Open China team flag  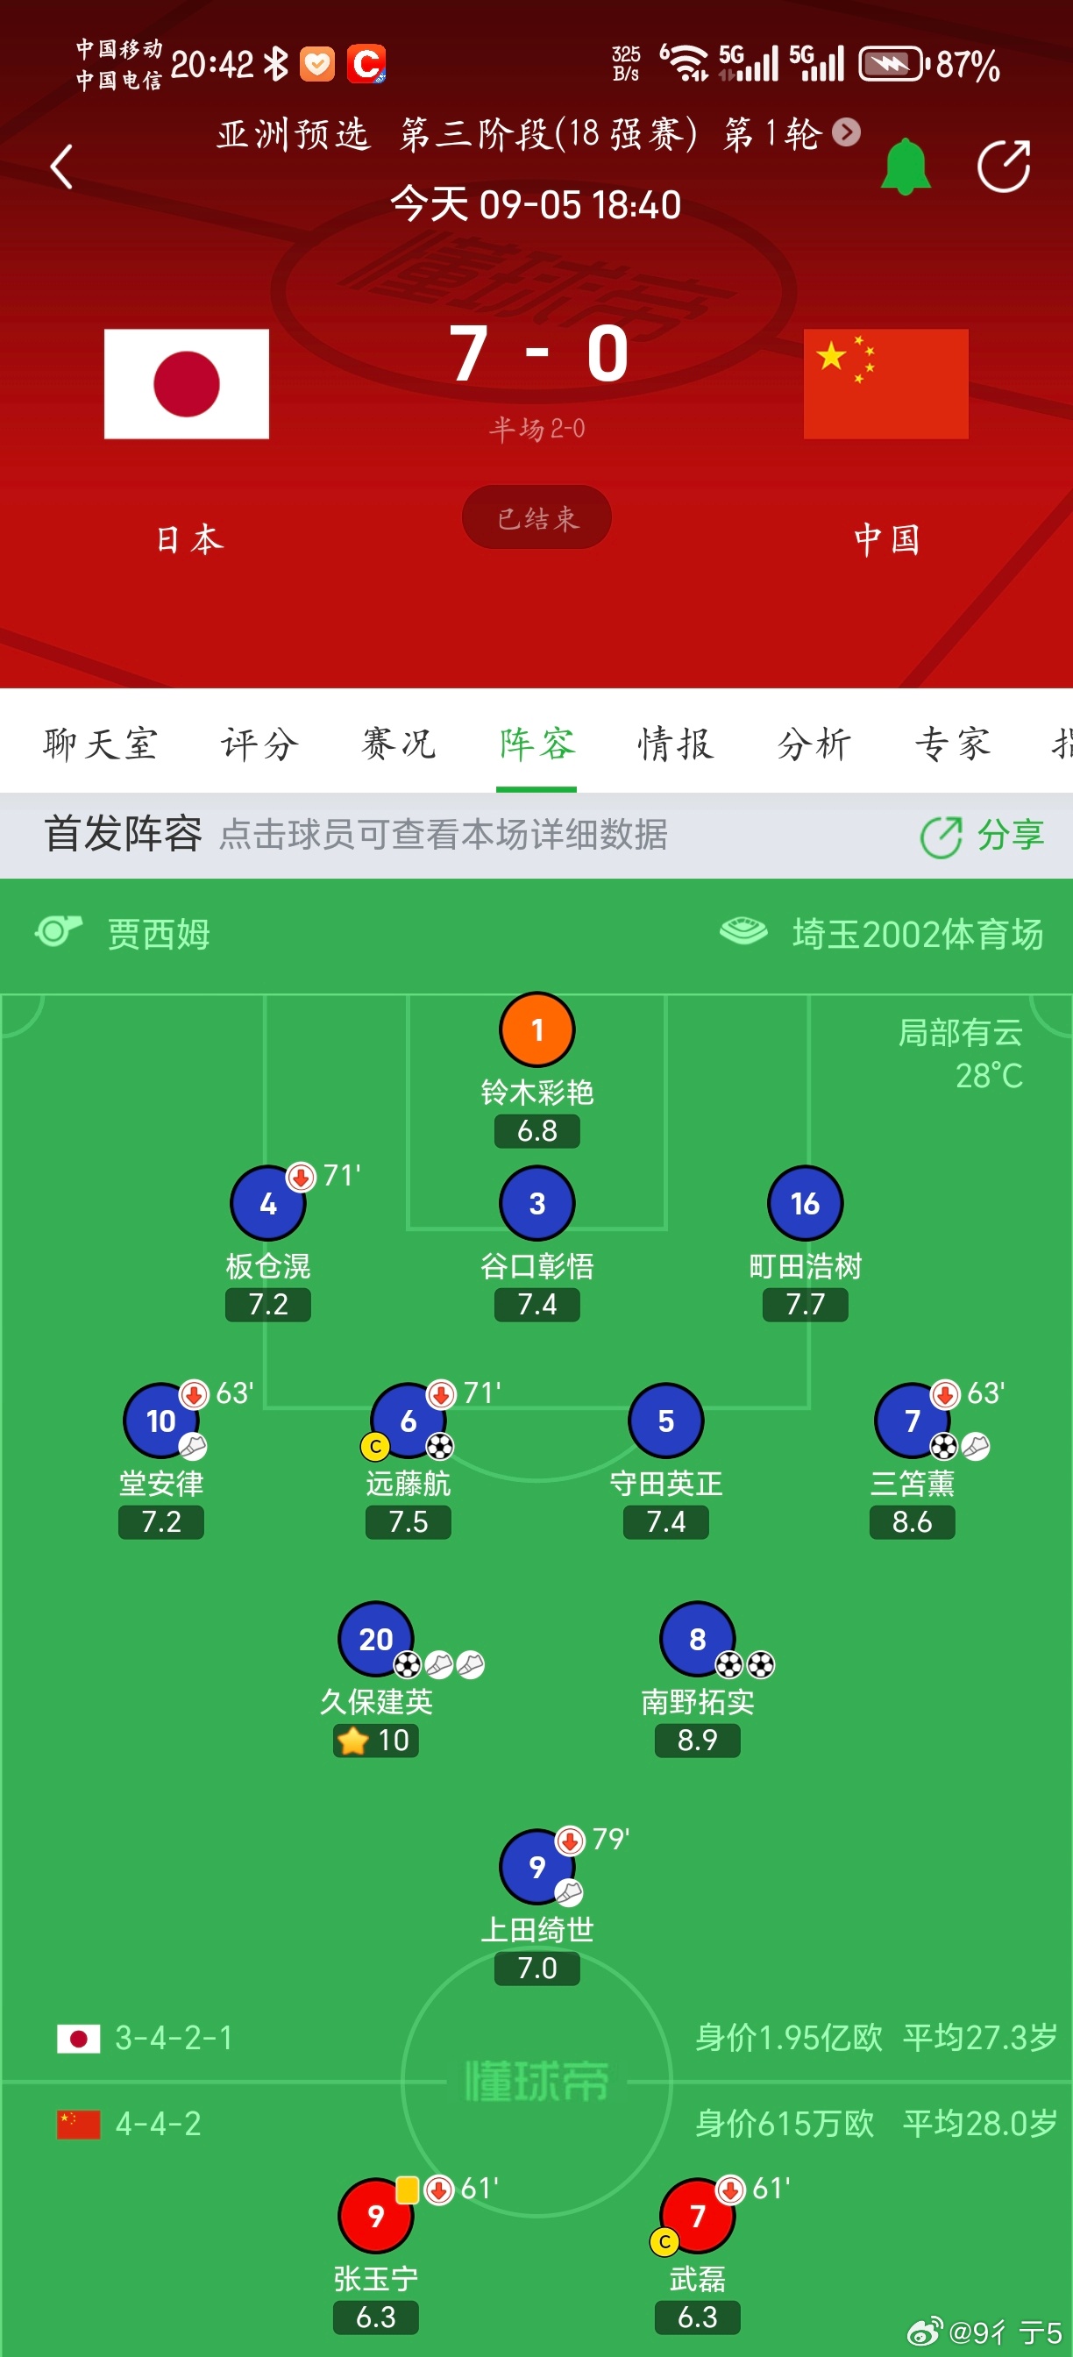pyautogui.click(x=885, y=384)
